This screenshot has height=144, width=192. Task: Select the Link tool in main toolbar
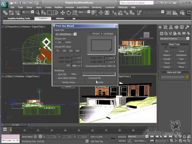[x=5, y=13]
